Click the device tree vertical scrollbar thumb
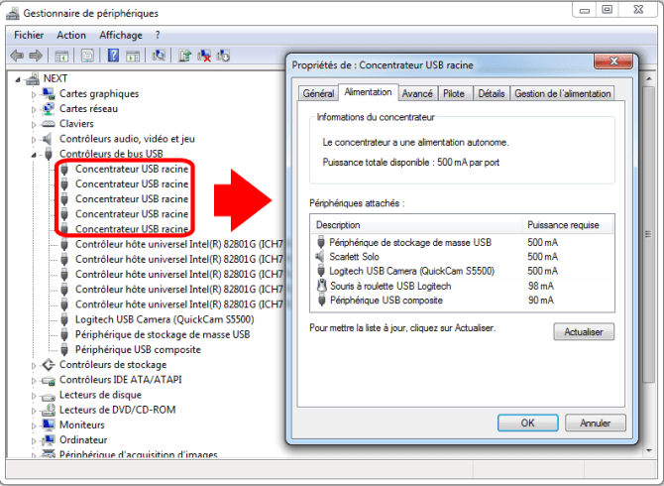Screen dimensions: 664x486 point(649,234)
